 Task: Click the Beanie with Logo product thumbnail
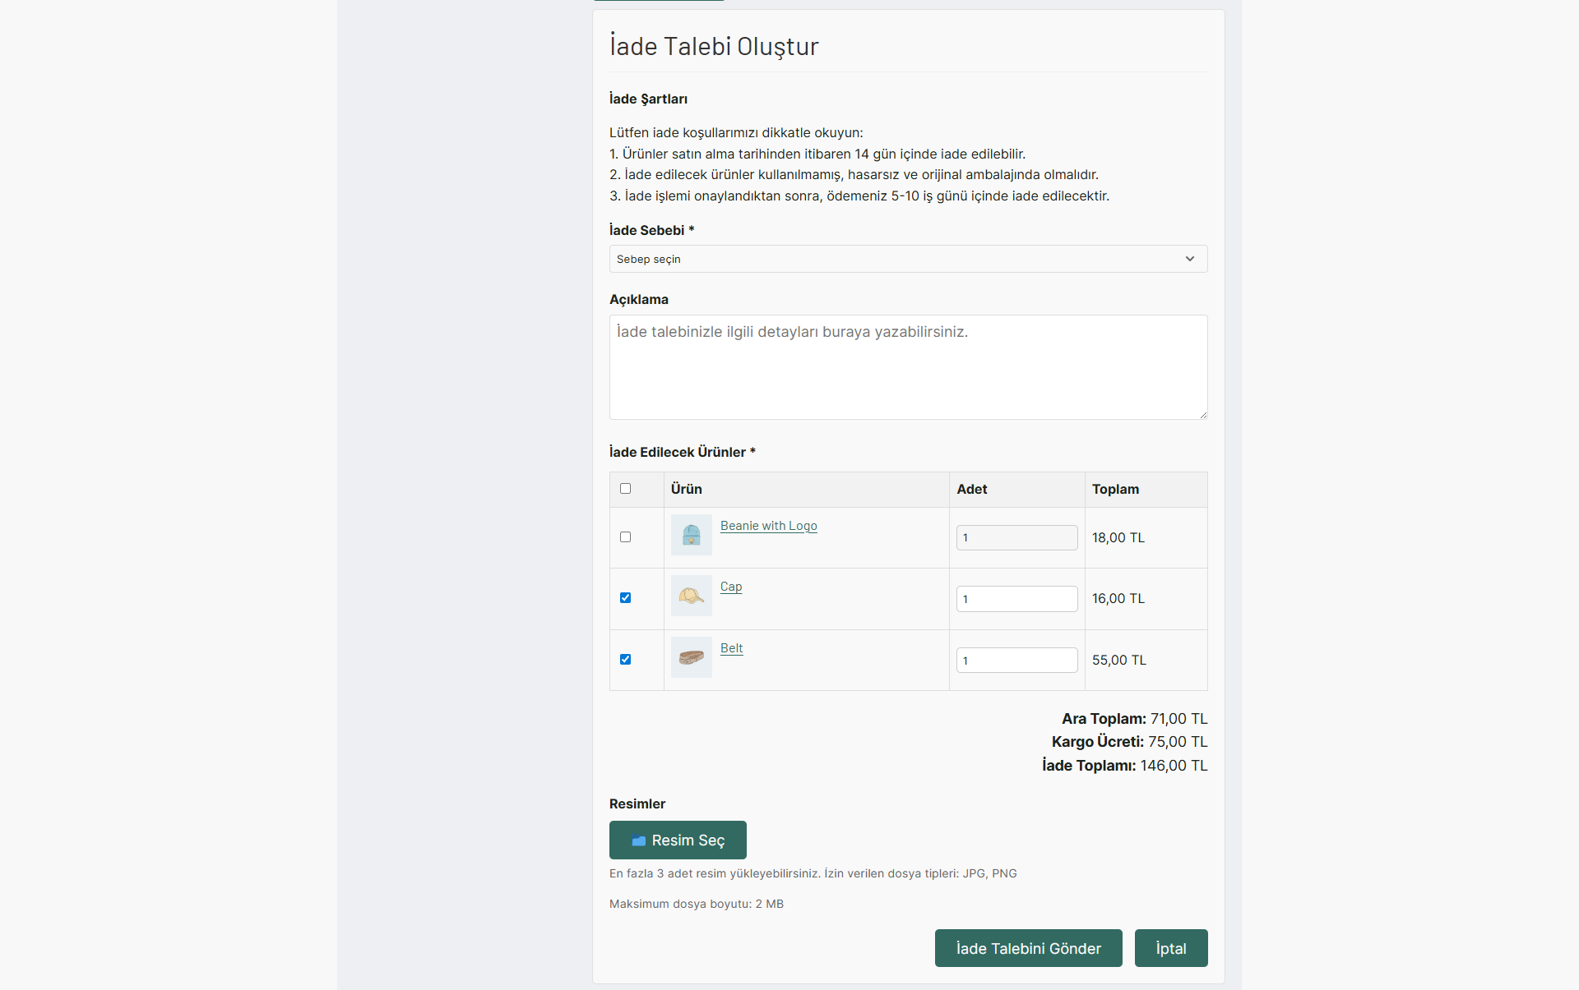click(691, 535)
